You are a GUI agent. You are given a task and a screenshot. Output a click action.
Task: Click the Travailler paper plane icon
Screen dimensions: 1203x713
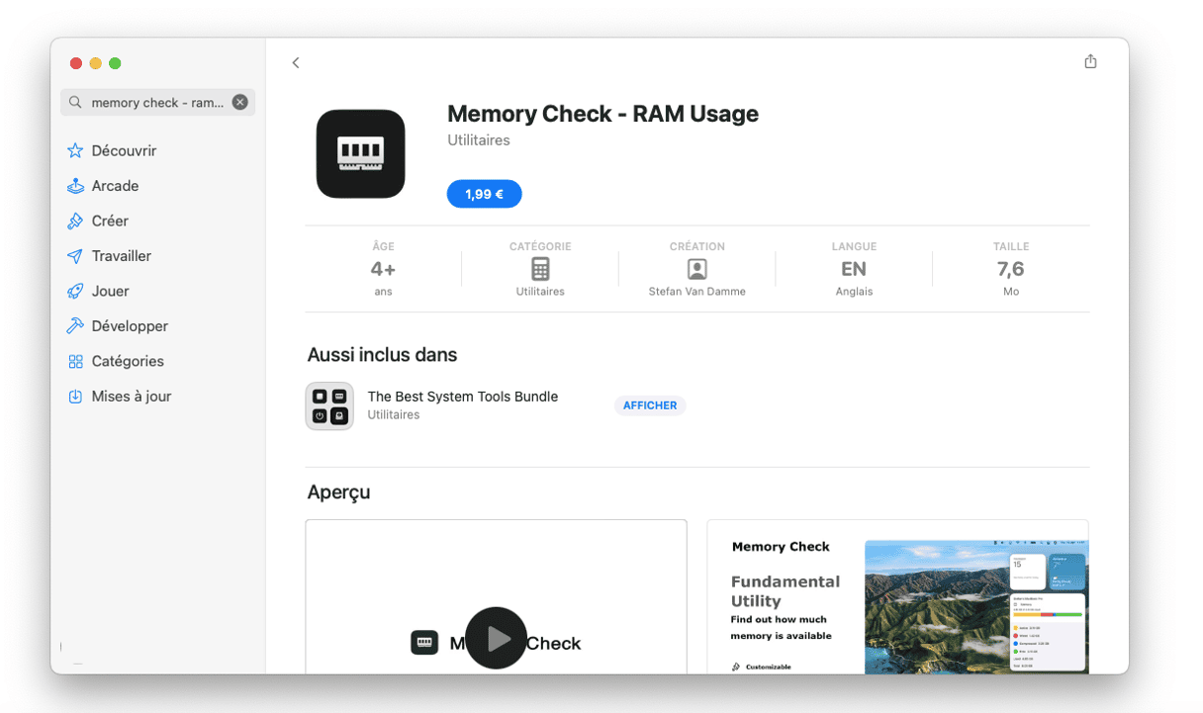(75, 256)
